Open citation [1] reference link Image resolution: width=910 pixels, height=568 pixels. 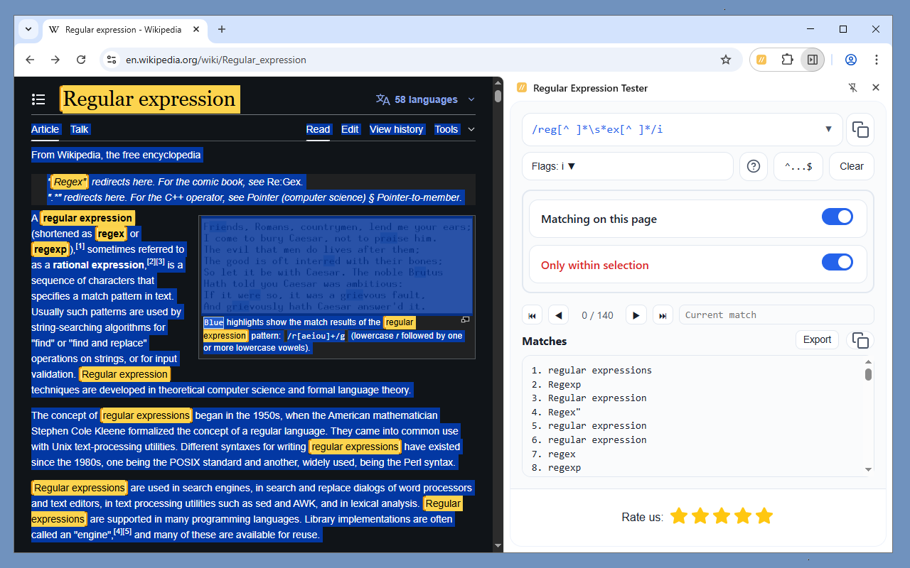click(x=80, y=246)
